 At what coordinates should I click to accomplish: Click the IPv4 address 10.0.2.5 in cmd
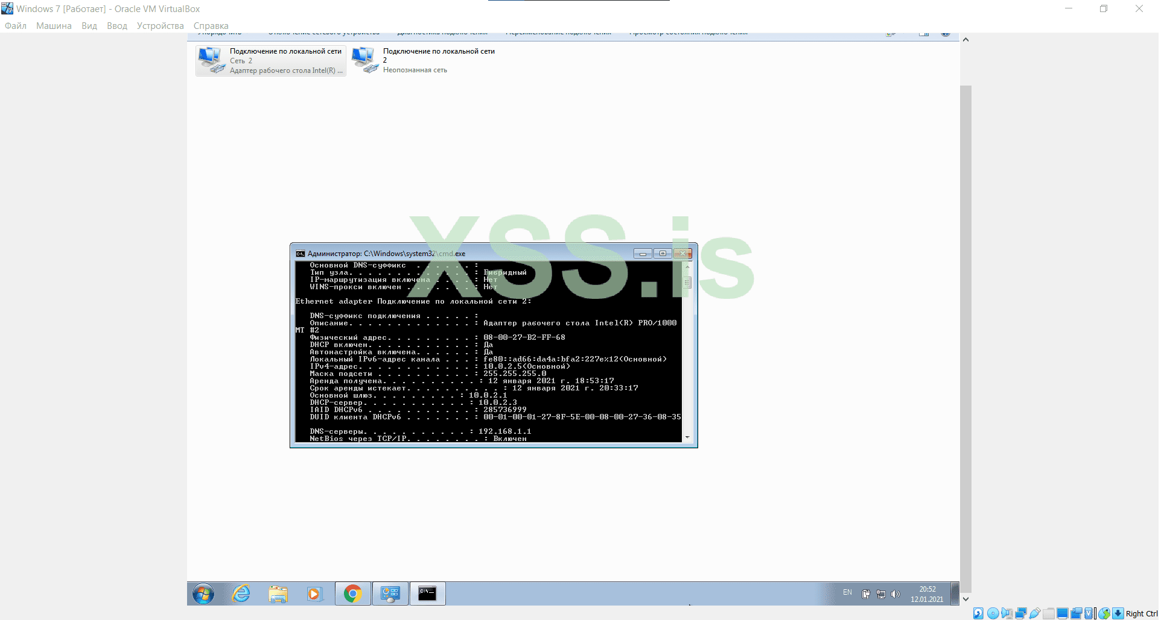click(503, 366)
